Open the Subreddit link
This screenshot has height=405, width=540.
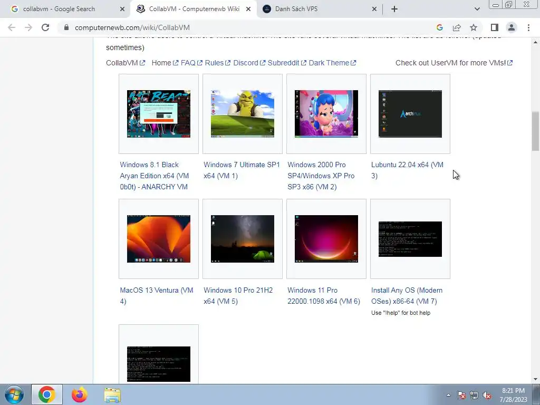point(286,63)
